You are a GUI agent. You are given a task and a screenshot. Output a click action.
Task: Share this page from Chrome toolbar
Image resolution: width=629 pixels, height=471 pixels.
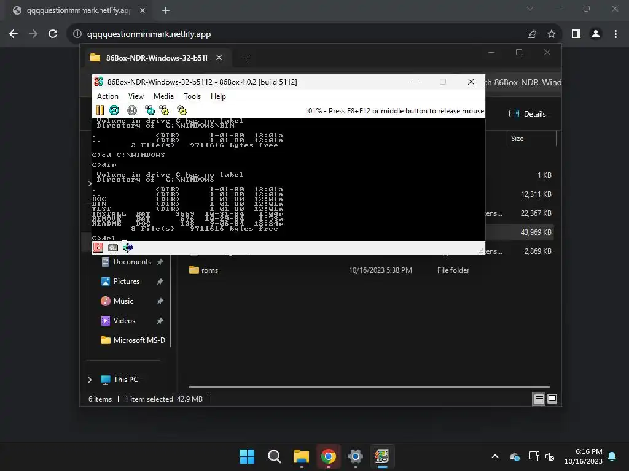click(x=532, y=34)
